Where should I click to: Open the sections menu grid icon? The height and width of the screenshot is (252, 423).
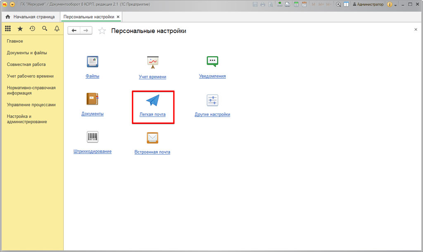click(x=8, y=29)
